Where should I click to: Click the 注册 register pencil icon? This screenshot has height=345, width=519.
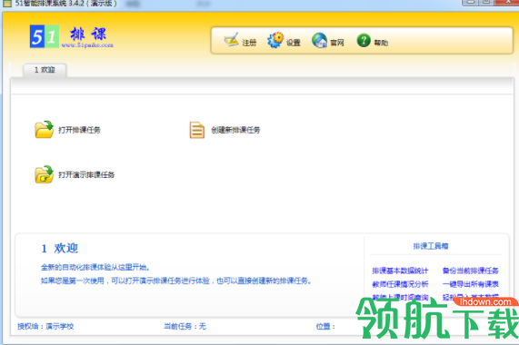[231, 40]
